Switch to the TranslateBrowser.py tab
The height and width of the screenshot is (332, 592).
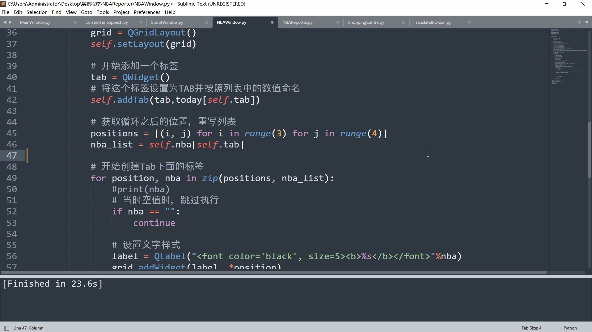[x=432, y=22]
